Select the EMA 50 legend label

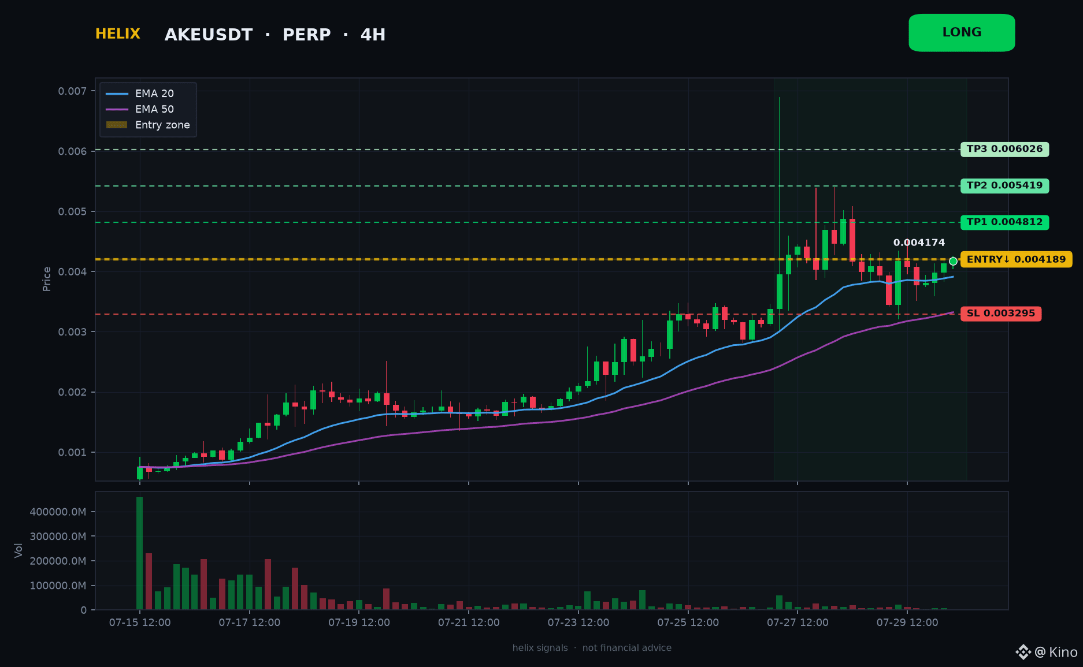pos(154,109)
